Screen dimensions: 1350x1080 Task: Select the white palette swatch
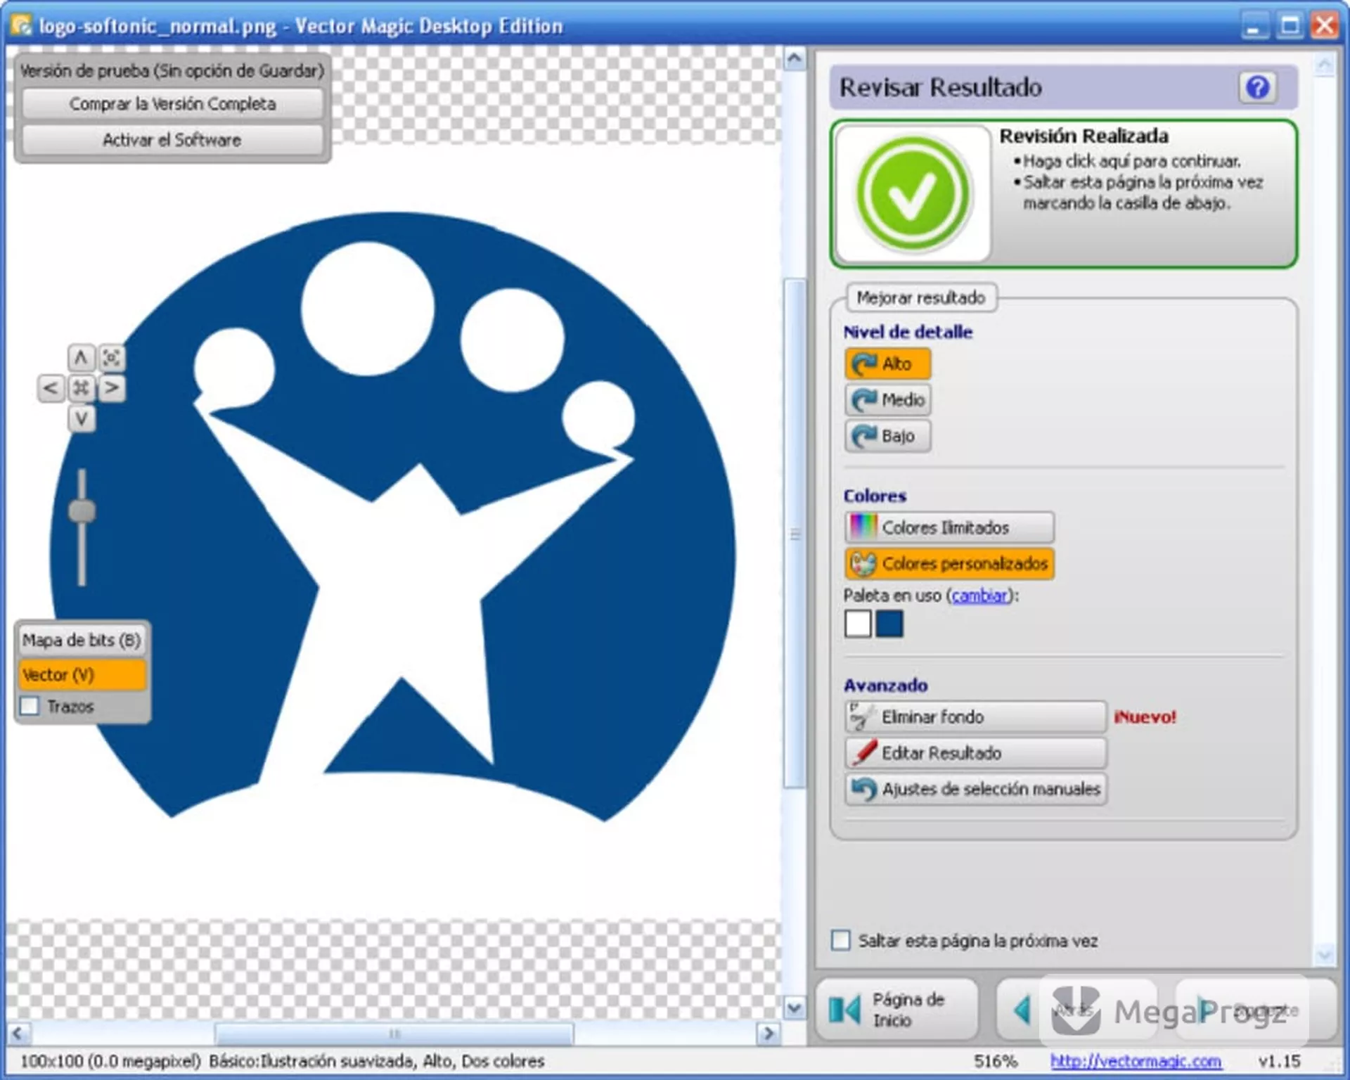click(x=858, y=624)
